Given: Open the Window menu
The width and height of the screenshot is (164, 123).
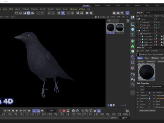Looking at the screenshot, I should [82, 9].
